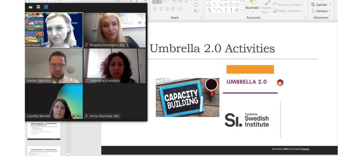The width and height of the screenshot is (338, 156).
Task: Select Marko Paunovic video tile
Action: pyautogui.click(x=54, y=66)
